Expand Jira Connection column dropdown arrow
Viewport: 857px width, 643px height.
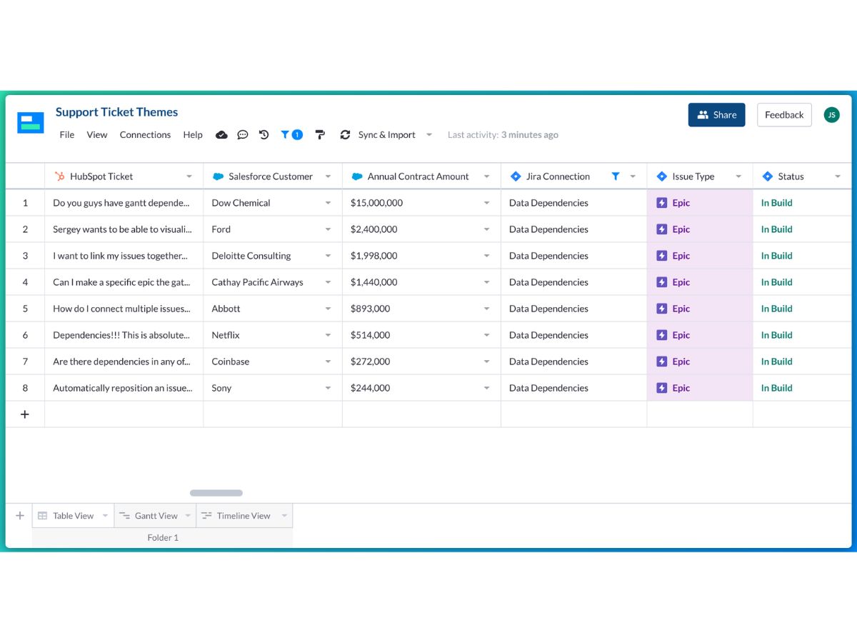(633, 176)
